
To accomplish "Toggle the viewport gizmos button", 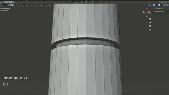I will click(154, 5).
